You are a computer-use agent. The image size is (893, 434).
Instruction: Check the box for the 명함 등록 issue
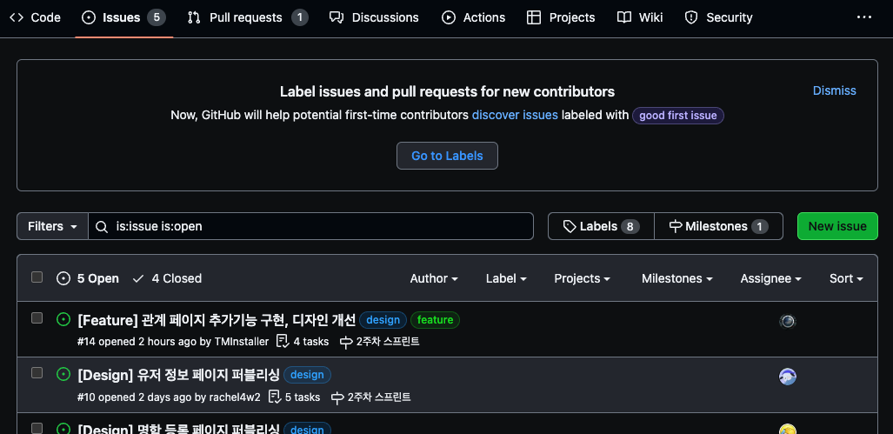click(x=37, y=428)
